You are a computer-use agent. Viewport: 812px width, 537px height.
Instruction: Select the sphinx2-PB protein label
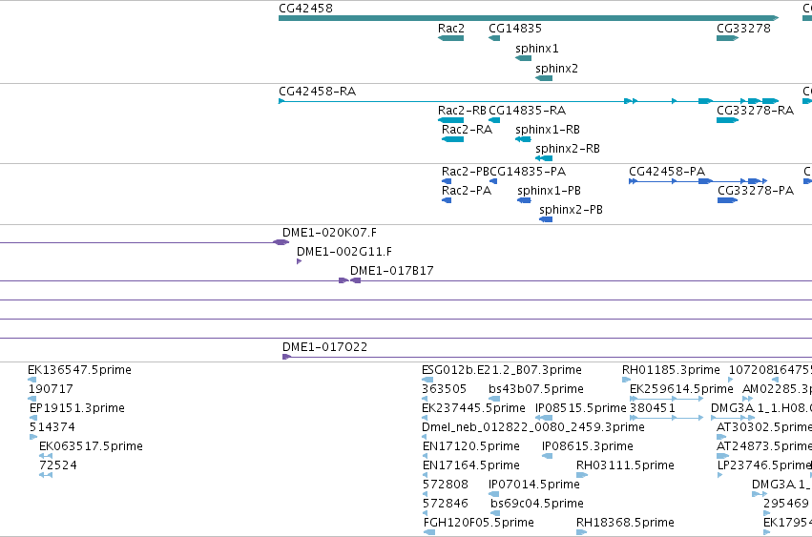point(571,210)
